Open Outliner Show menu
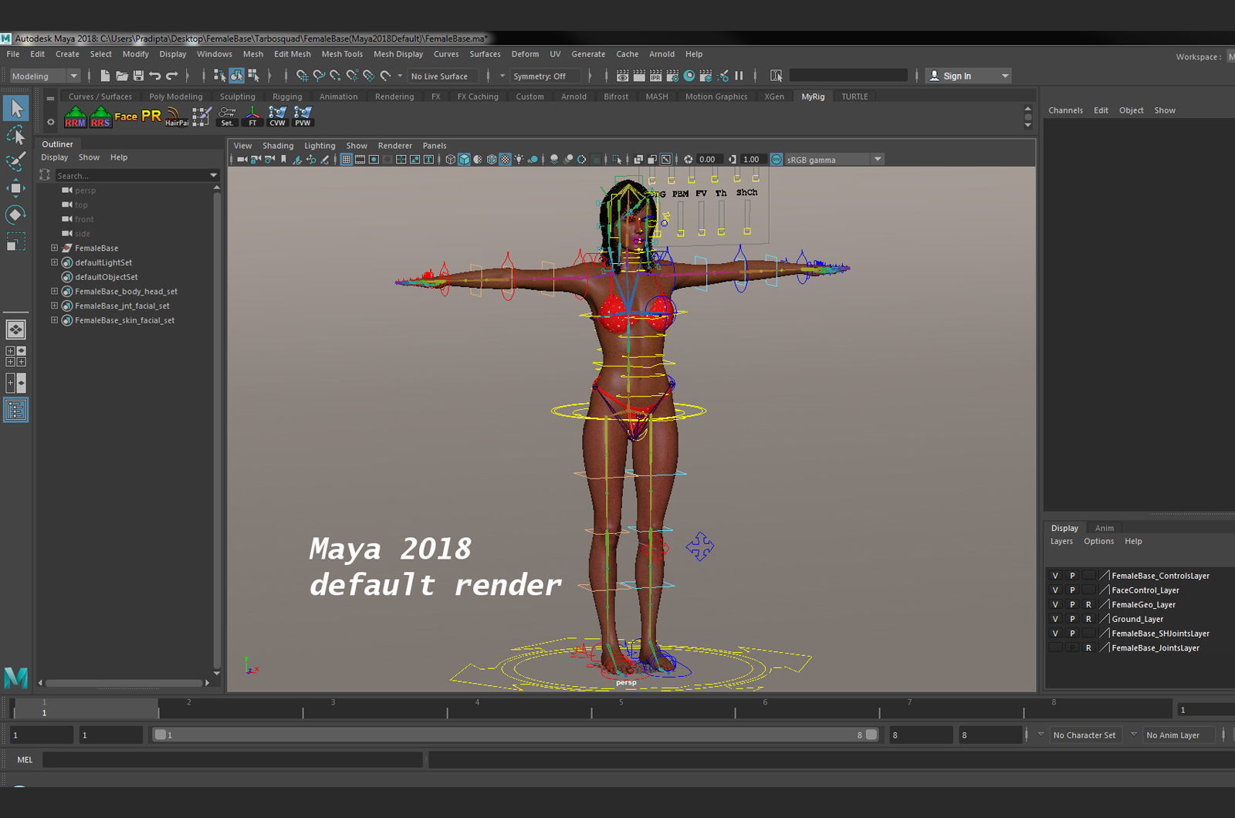 [89, 157]
